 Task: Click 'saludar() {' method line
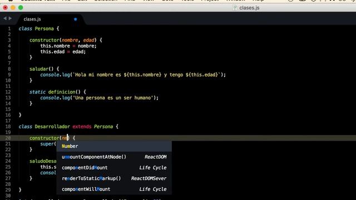click(44, 69)
